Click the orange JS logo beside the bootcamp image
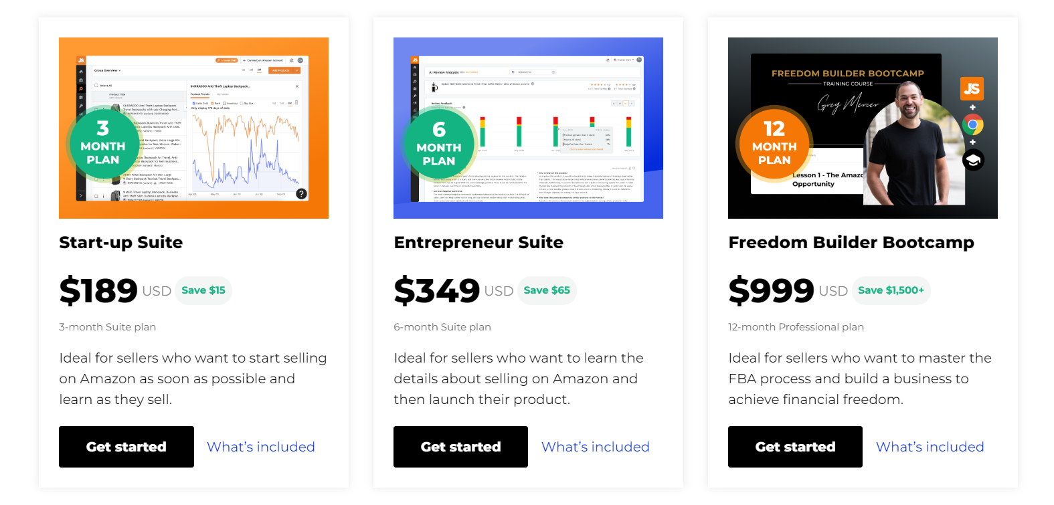The image size is (1054, 505). click(972, 88)
